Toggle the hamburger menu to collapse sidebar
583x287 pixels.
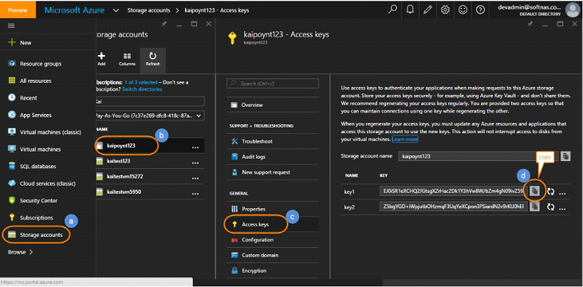(x=11, y=26)
